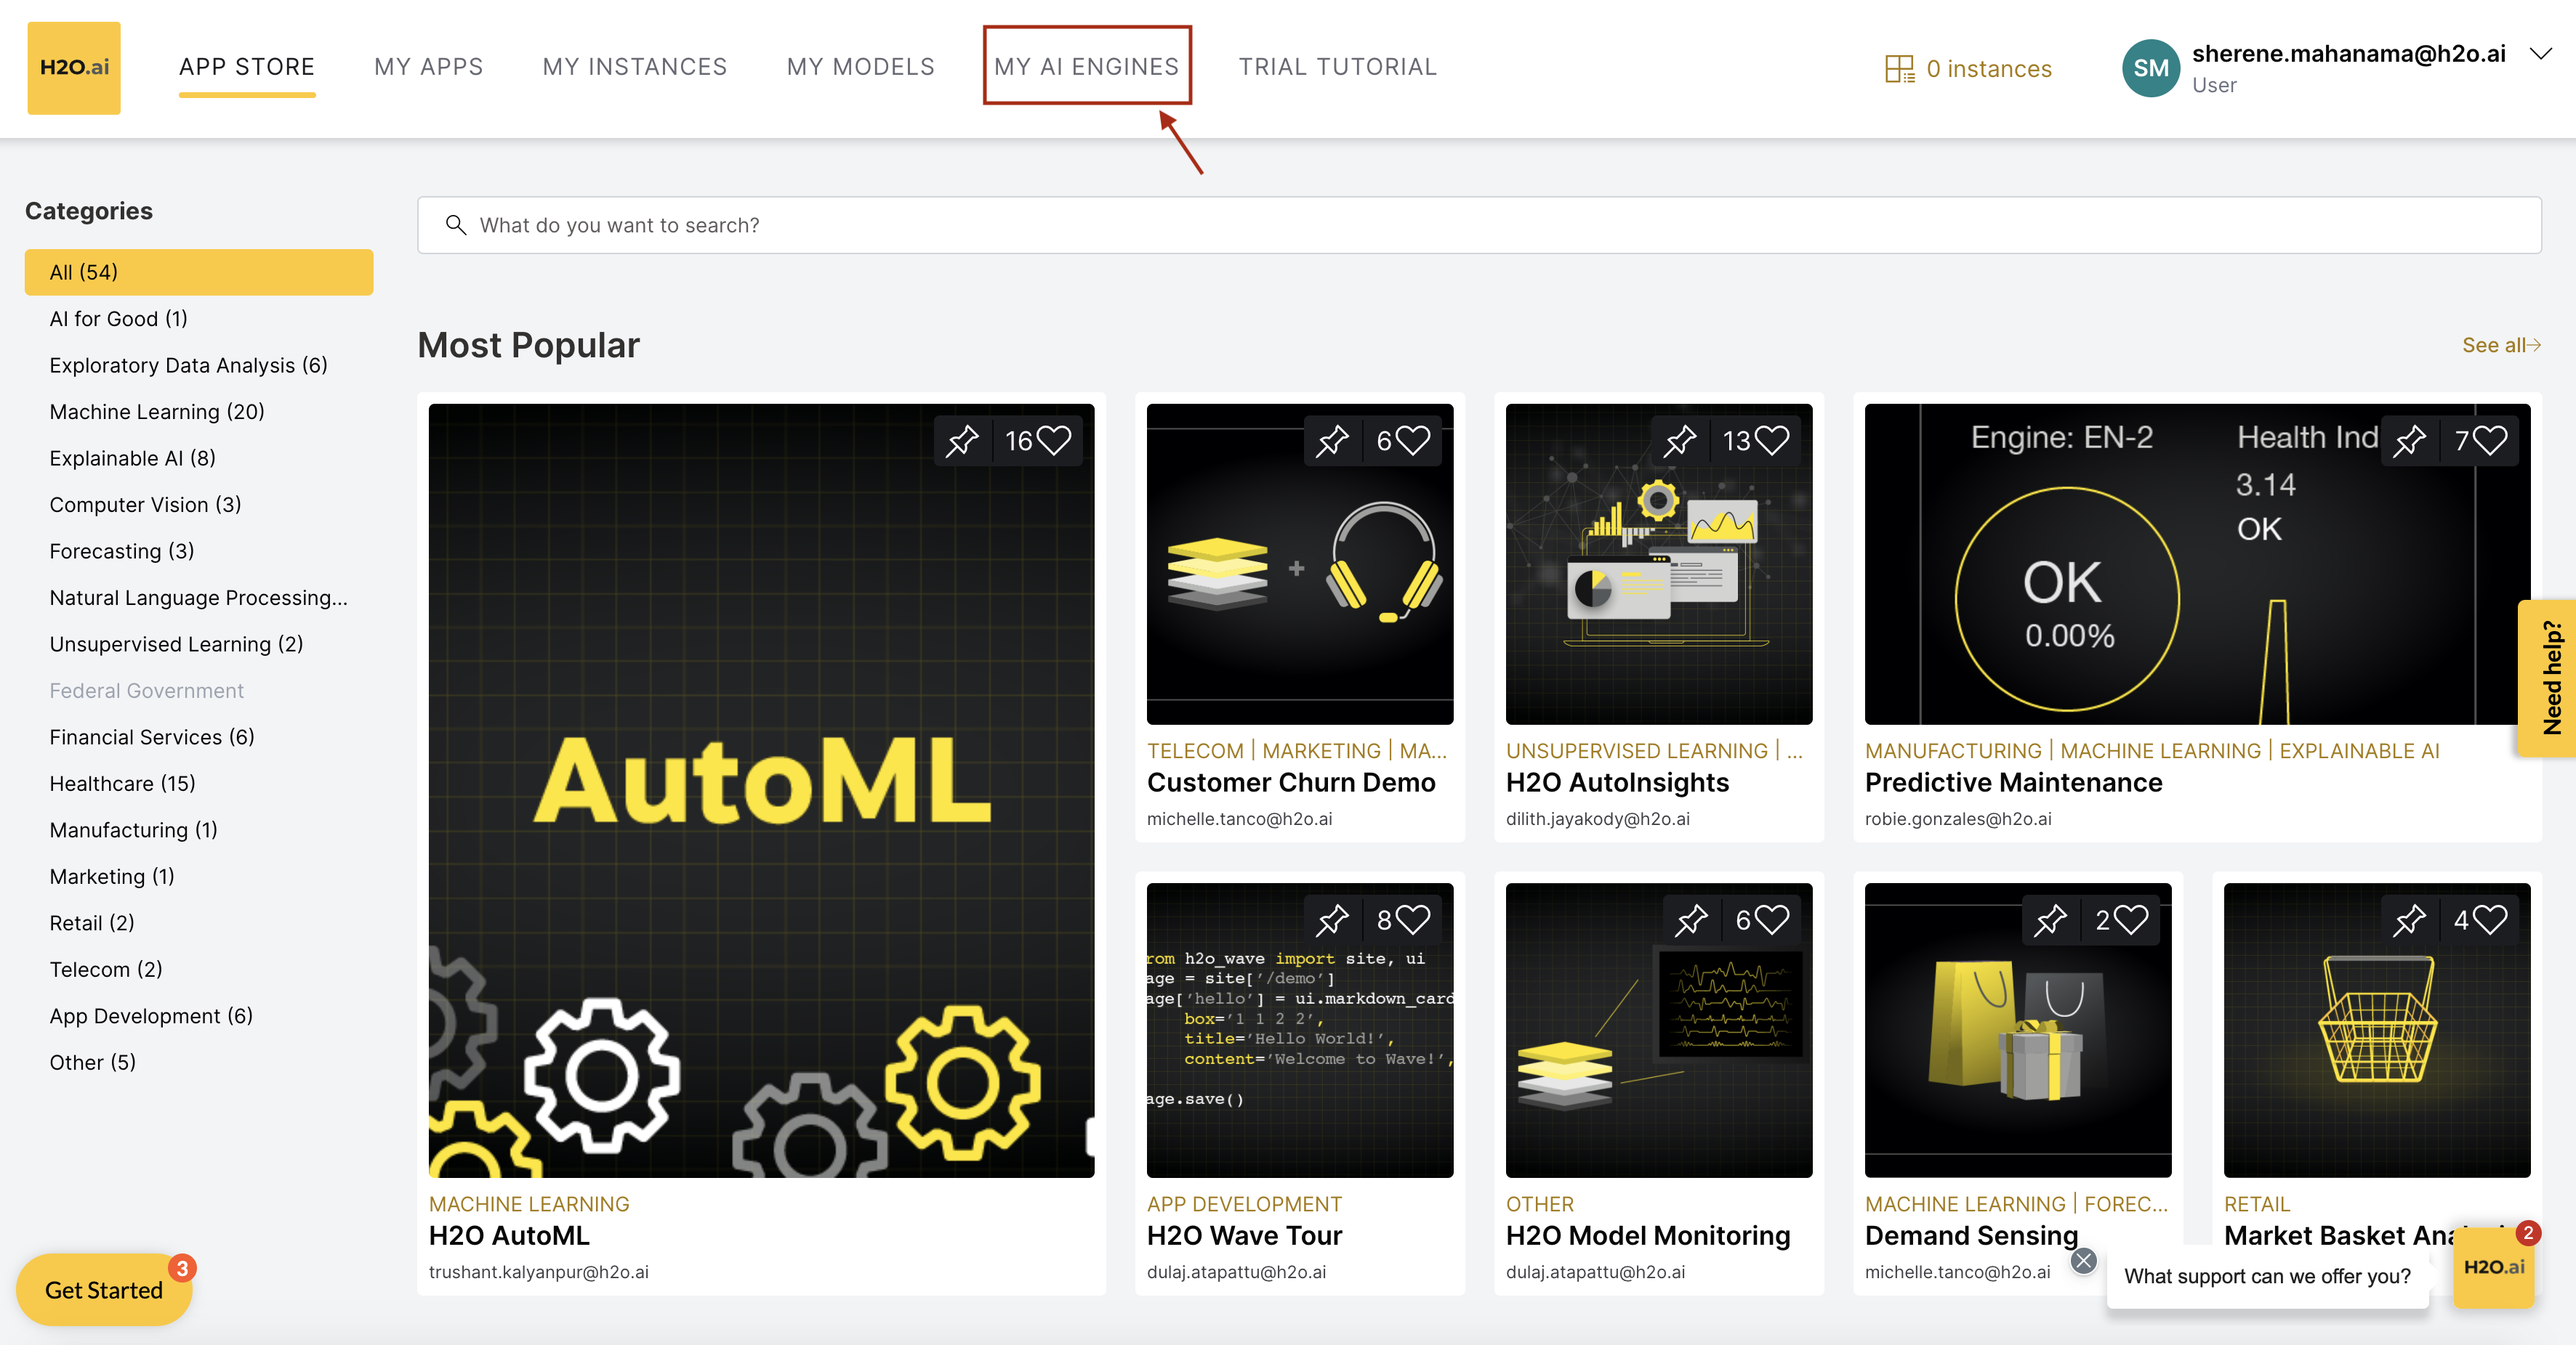Click the H2O.ai logo in header
This screenshot has height=1345, width=2576.
tap(74, 67)
